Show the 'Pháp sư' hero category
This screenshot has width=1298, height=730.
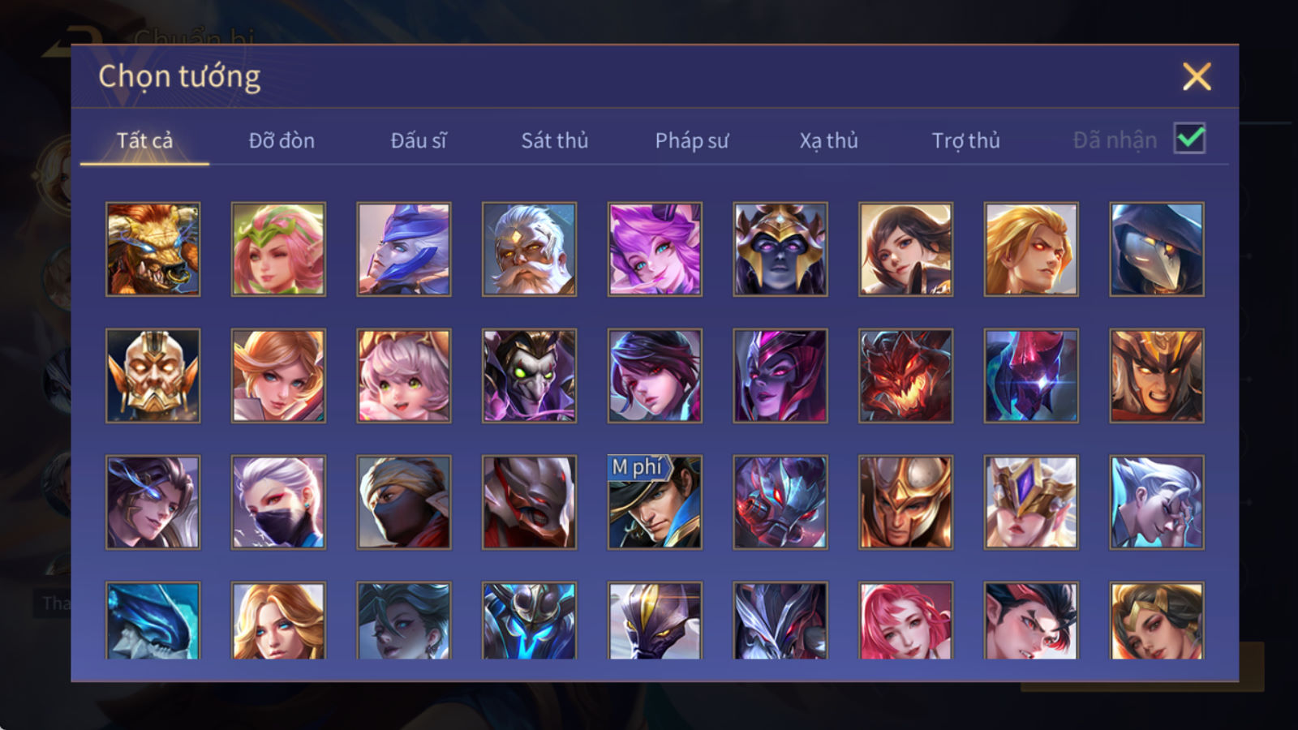[x=691, y=140]
